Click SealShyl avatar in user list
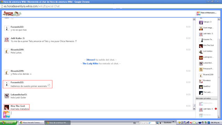Image resolution: width=222 pixels, height=125 pixels. [x=201, y=87]
